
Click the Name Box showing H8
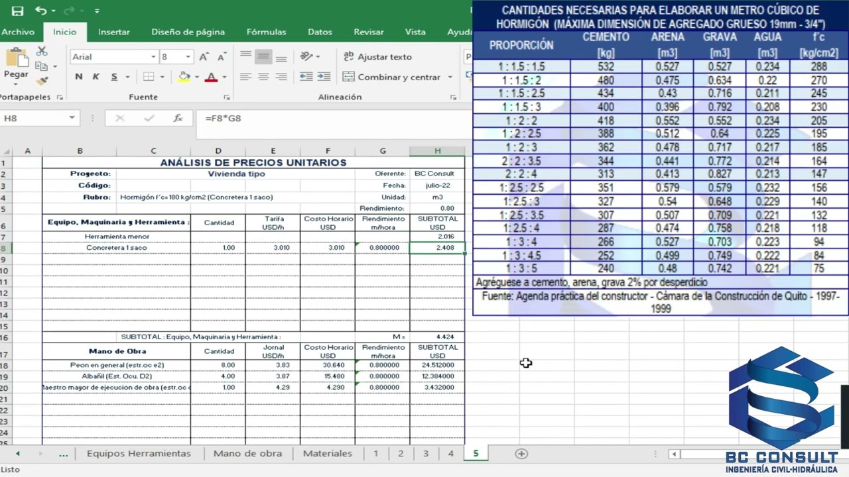[x=34, y=118]
